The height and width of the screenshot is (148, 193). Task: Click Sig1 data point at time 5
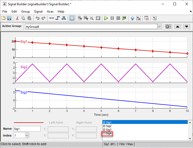[x=101, y=47]
